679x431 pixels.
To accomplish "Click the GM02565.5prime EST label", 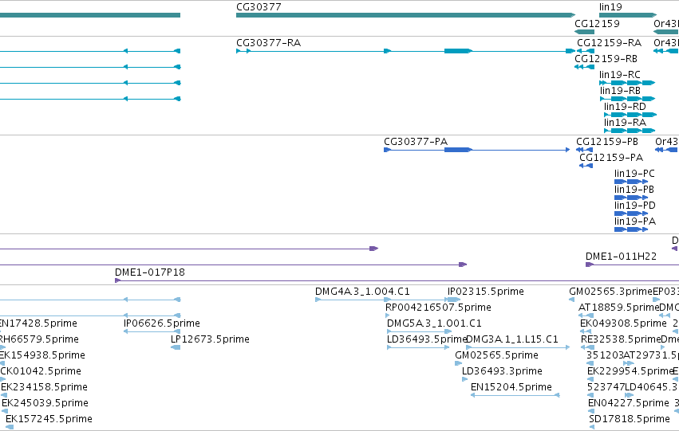I will tap(497, 355).
